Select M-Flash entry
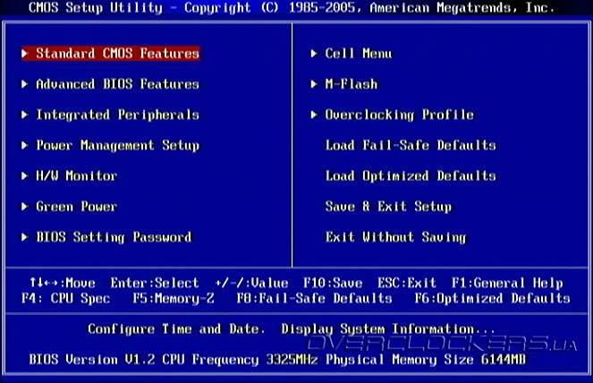 coord(352,83)
